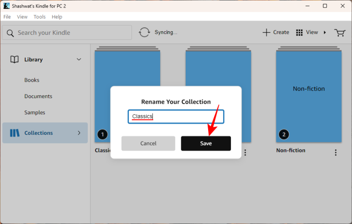The height and width of the screenshot is (224, 352).
Task: Open View options via the View label
Action: pos(312,32)
